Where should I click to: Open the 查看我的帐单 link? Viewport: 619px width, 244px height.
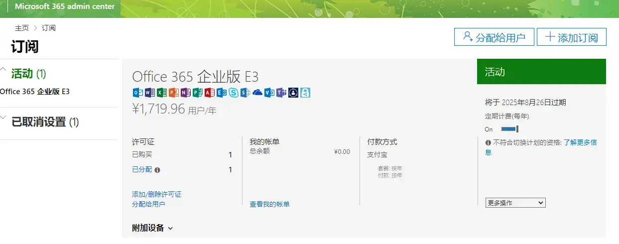point(269,204)
